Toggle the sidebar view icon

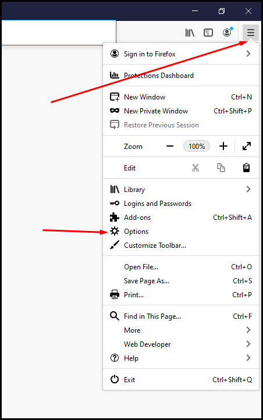[208, 33]
